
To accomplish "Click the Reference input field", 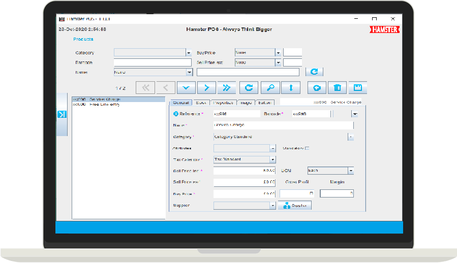I will point(237,114).
